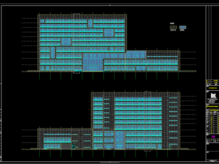Click the caption under the blue legend swatch
Screen dimensions: 219x164
click(182, 30)
